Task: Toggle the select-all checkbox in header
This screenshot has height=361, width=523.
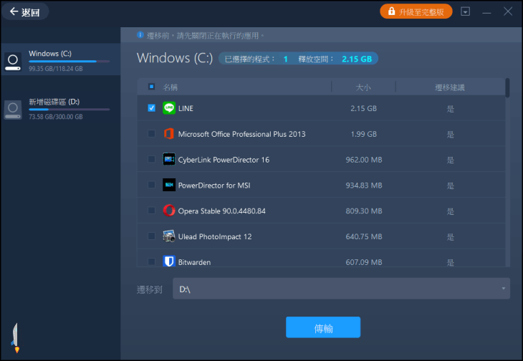Action: click(x=151, y=87)
